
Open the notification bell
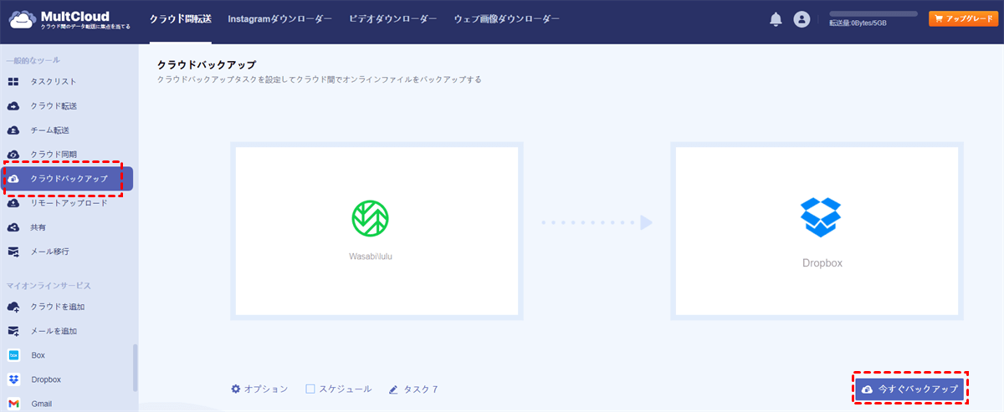pyautogui.click(x=776, y=19)
